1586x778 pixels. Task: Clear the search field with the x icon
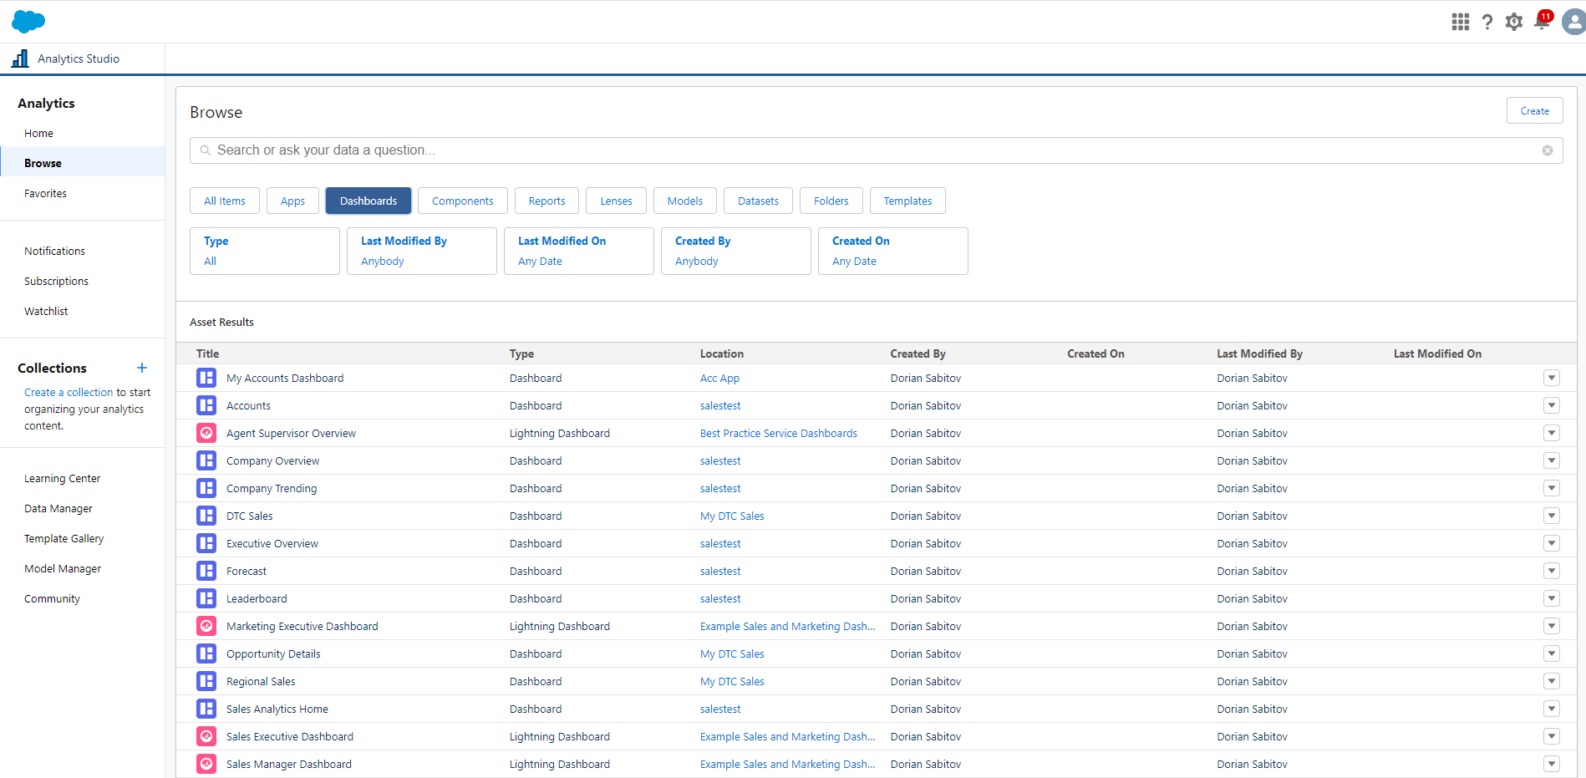pos(1548,150)
